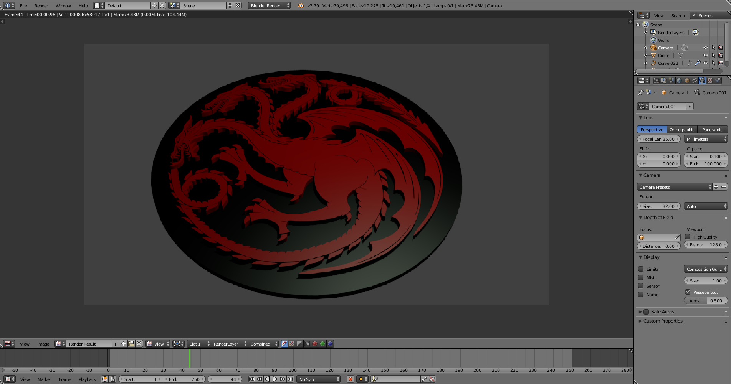Open the Render menu in top bar
Screen dimensions: 731x384
41,5
